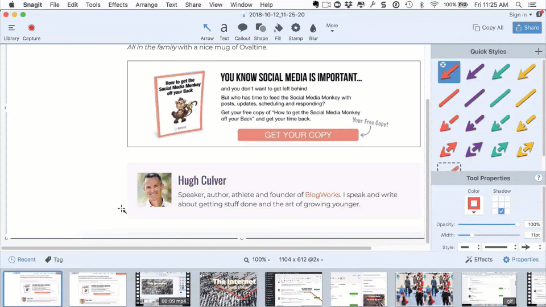Switch tray to Tag view
This screenshot has height=307, width=546.
tap(53, 259)
